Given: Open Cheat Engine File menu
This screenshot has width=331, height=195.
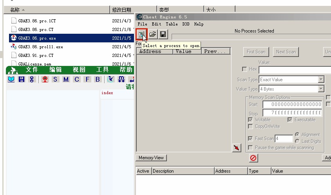Looking at the screenshot, I should [x=143, y=24].
